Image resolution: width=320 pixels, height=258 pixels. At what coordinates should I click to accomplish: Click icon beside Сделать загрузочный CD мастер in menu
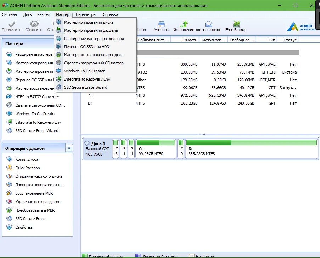click(58, 63)
